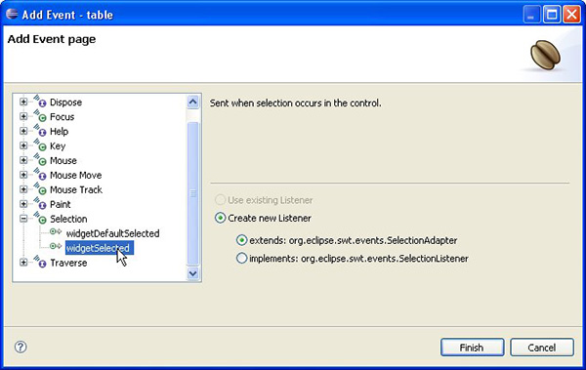Click the Help event listener icon
Screen dimensions: 586x370
pos(40,130)
